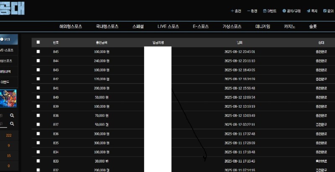Click the 상태 column header
The height and width of the screenshot is (172, 335).
click(x=321, y=42)
